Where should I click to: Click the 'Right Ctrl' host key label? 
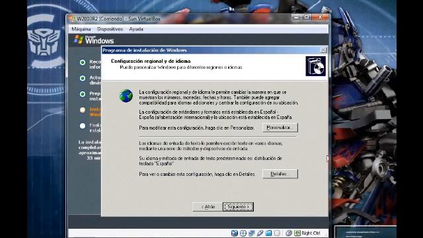(311, 233)
